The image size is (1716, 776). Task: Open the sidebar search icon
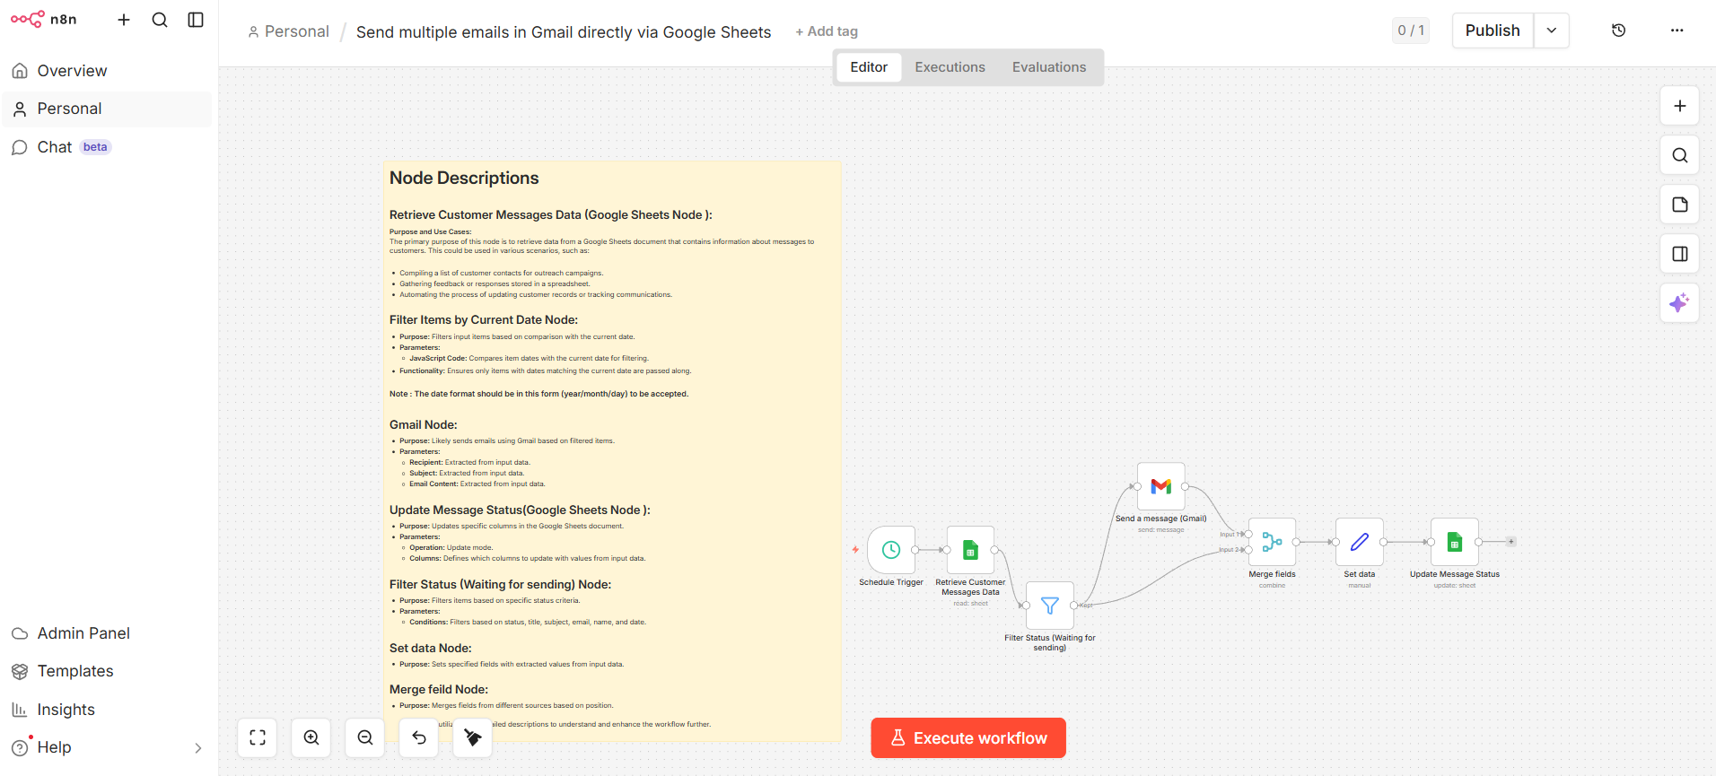point(160,20)
